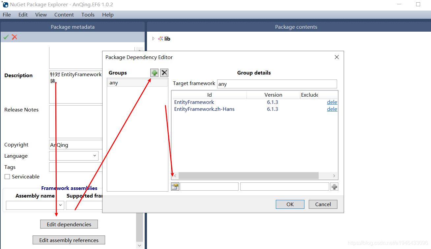Image resolution: width=431 pixels, height=249 pixels.
Task: Click the lib folder icon in Package contents
Action: tap(160, 39)
